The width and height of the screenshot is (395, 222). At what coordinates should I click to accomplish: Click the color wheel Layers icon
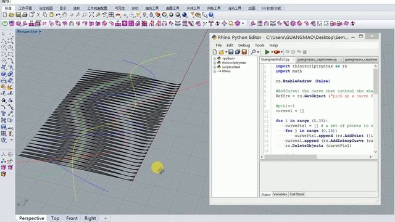[x=165, y=15]
